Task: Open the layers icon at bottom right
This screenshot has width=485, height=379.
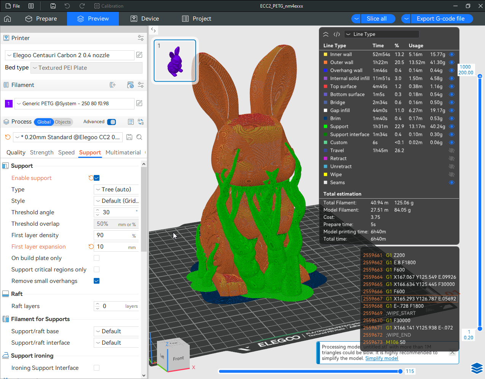Action: pos(477,368)
